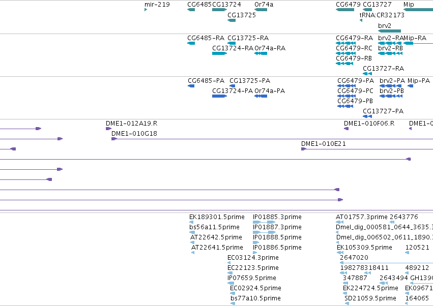Select the EC03124.3prime EST label

pyautogui.click(x=253, y=258)
